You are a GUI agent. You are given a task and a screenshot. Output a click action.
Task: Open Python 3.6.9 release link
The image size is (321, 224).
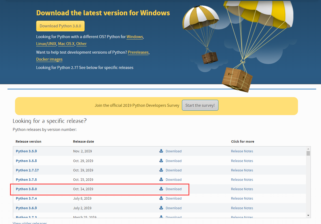(x=26, y=208)
